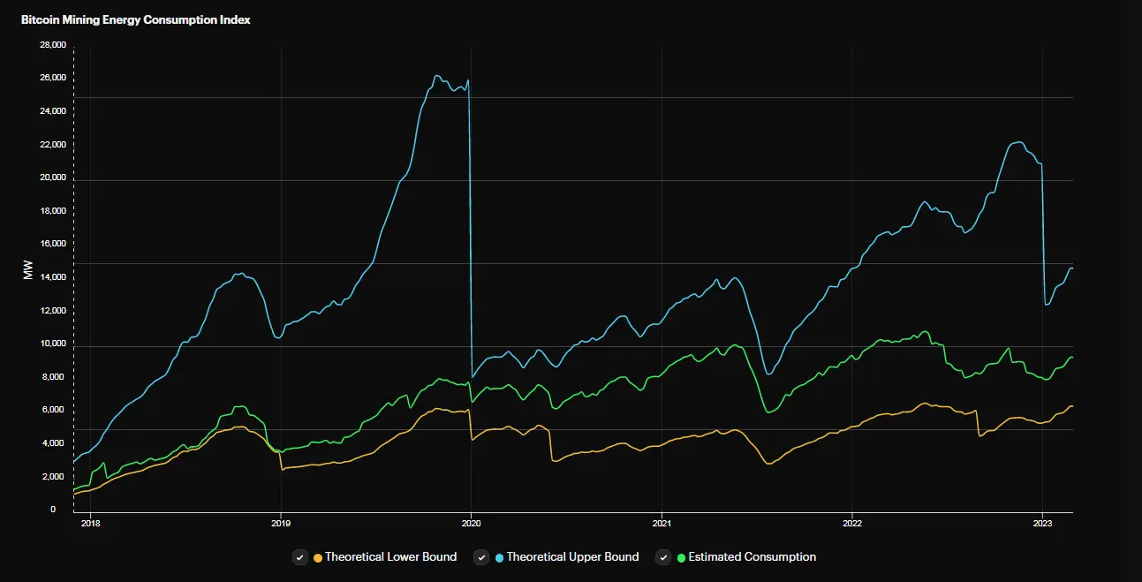The image size is (1142, 582).
Task: Click the 2022 label on the x-axis
Action: coord(851,524)
